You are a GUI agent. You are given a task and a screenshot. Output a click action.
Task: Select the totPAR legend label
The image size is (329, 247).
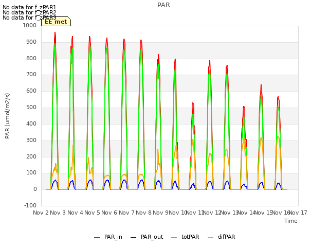[190, 237]
